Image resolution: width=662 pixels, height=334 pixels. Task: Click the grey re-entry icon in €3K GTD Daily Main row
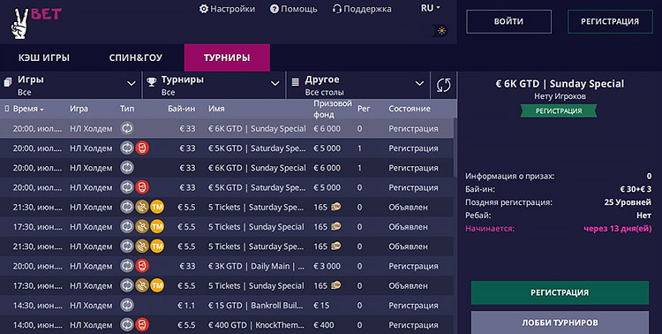tap(126, 266)
